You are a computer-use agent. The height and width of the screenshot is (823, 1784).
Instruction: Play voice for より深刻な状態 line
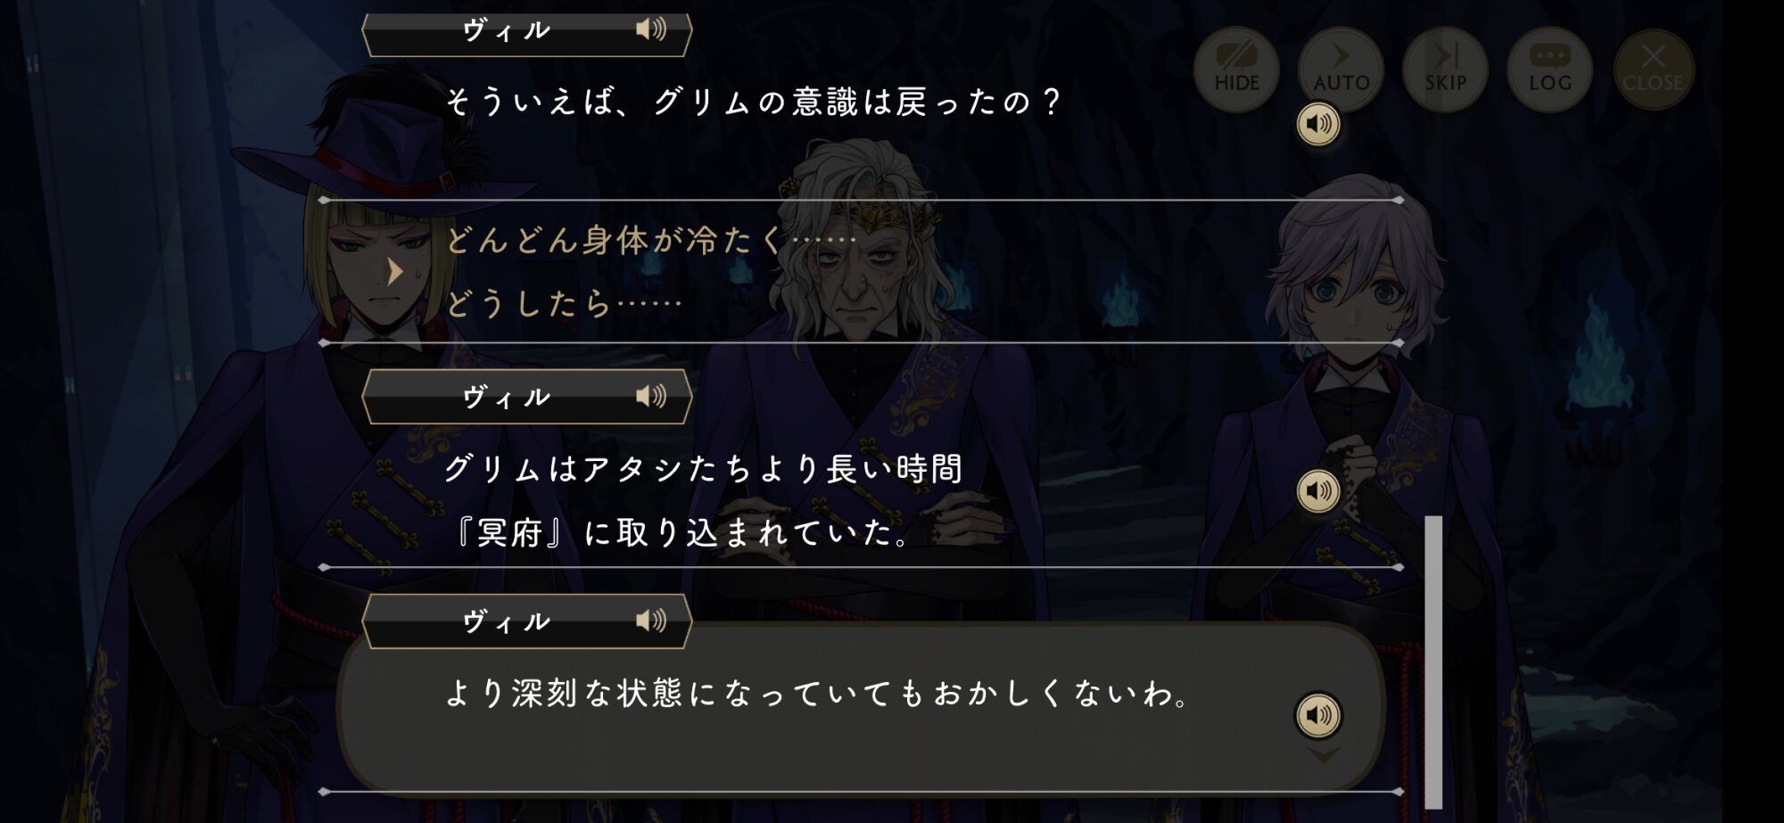point(1318,715)
